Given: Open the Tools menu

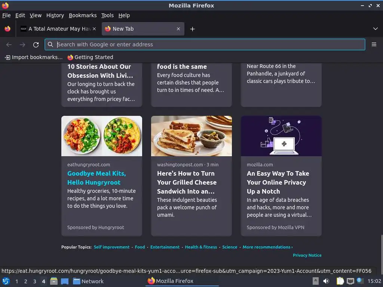Looking at the screenshot, I should pos(107,15).
